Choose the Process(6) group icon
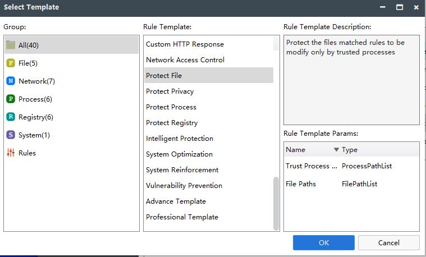This screenshot has width=426, height=257. pyautogui.click(x=11, y=99)
